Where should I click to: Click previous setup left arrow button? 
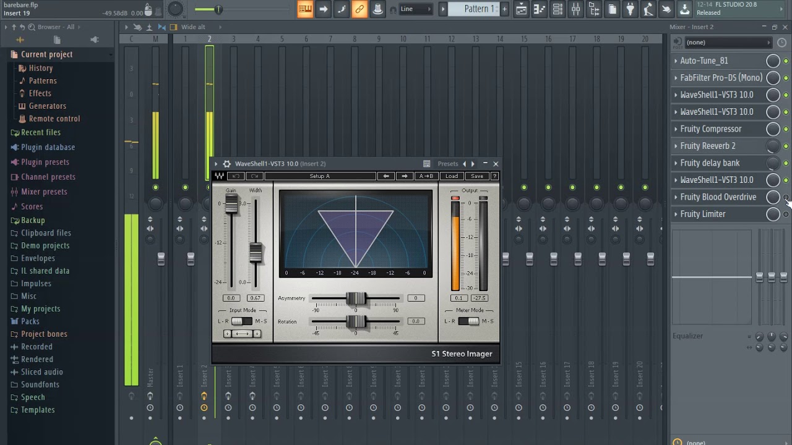pos(386,176)
